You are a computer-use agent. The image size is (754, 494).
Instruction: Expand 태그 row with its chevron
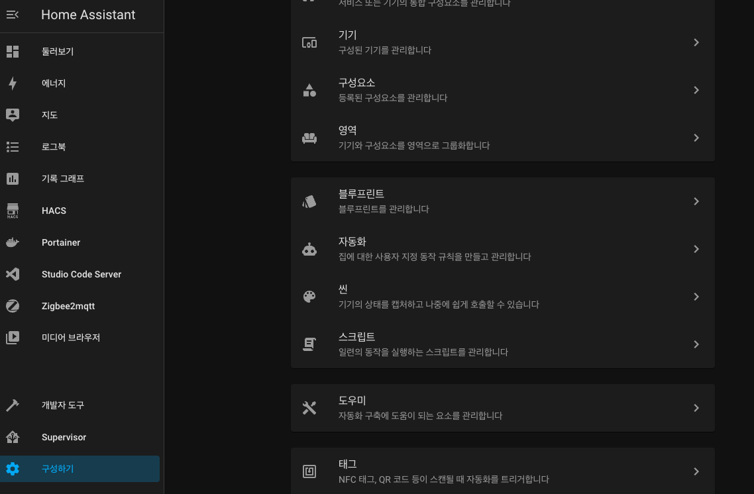tap(696, 471)
